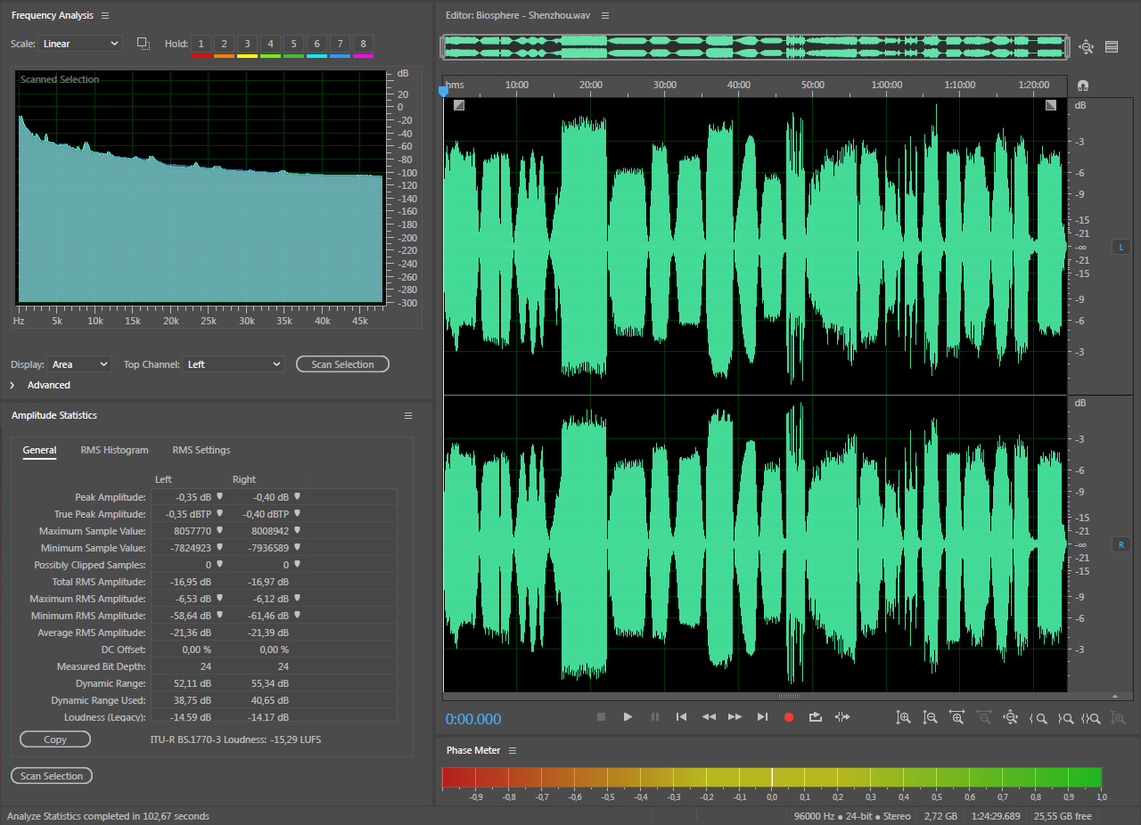1141x825 pixels.
Task: Start playback with the Play button
Action: [x=628, y=717]
